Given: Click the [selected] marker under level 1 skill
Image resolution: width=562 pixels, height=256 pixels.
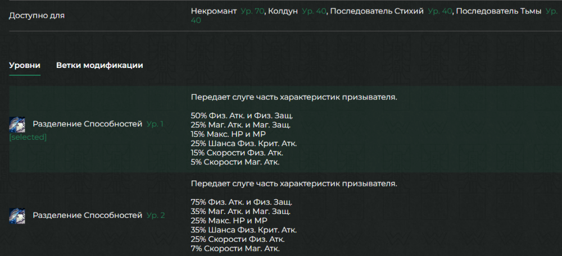Looking at the screenshot, I should 28,137.
